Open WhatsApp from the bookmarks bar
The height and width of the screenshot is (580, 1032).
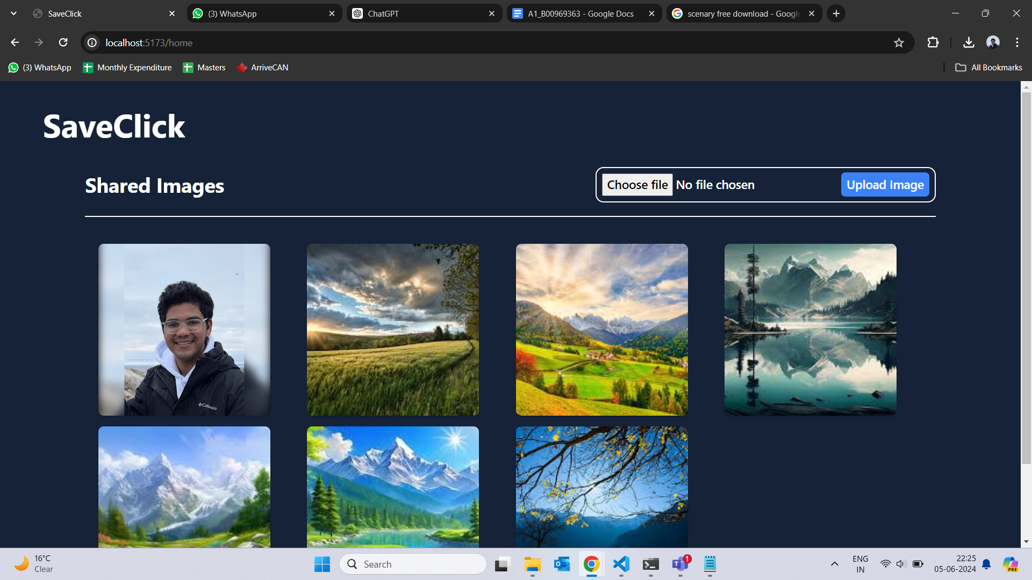click(39, 68)
